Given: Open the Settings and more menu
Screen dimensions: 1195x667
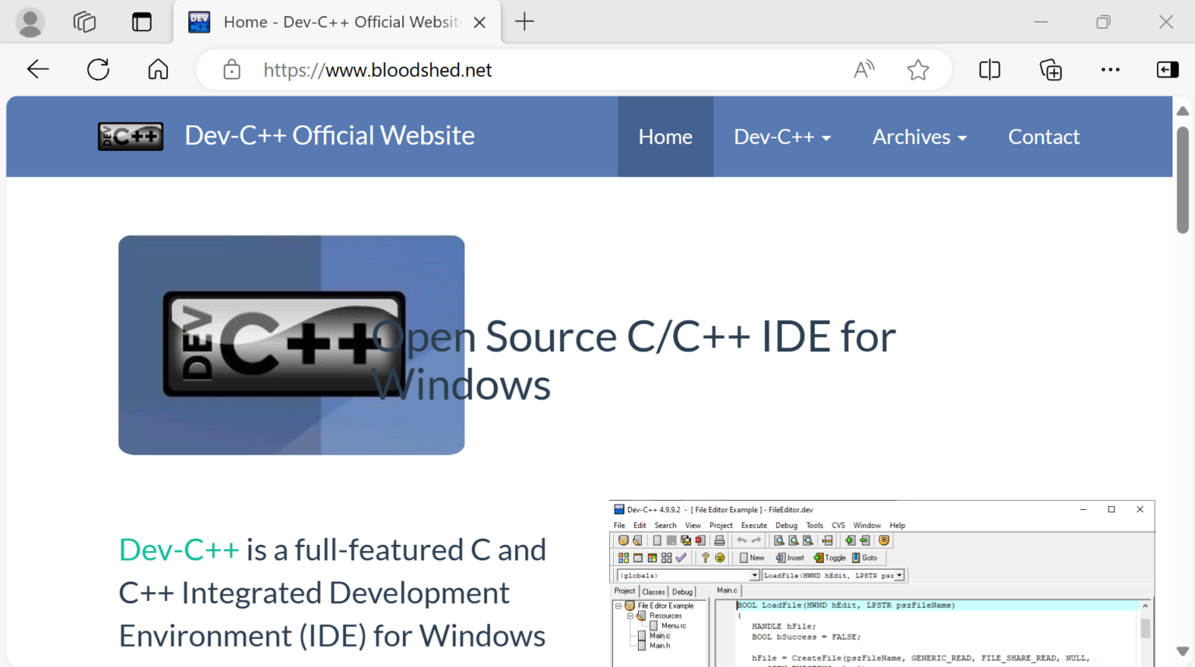Looking at the screenshot, I should (1110, 69).
